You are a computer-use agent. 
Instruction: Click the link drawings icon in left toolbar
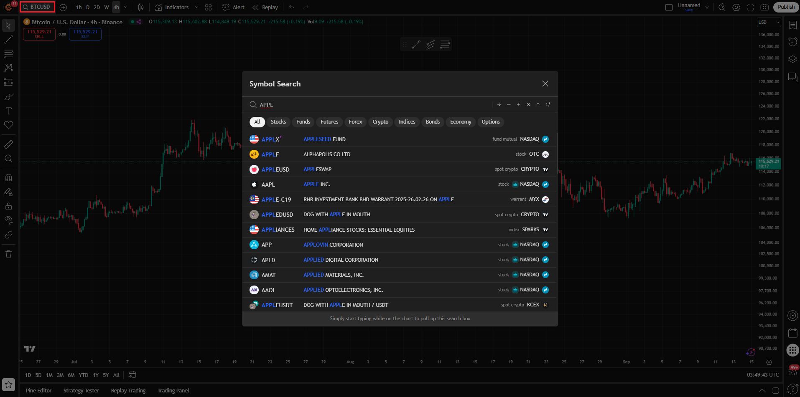point(8,235)
